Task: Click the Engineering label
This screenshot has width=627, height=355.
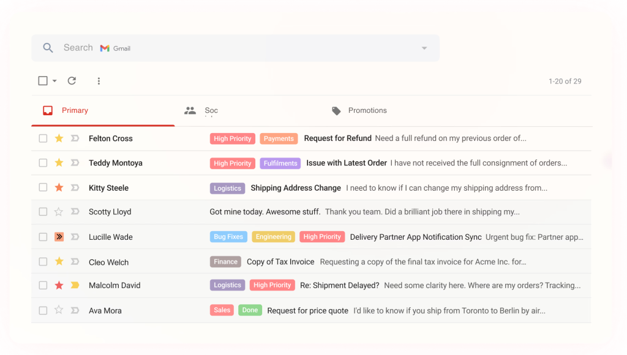Action: (x=274, y=237)
